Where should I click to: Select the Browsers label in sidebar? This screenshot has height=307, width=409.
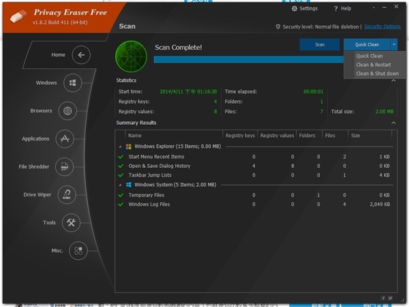pyautogui.click(x=41, y=111)
